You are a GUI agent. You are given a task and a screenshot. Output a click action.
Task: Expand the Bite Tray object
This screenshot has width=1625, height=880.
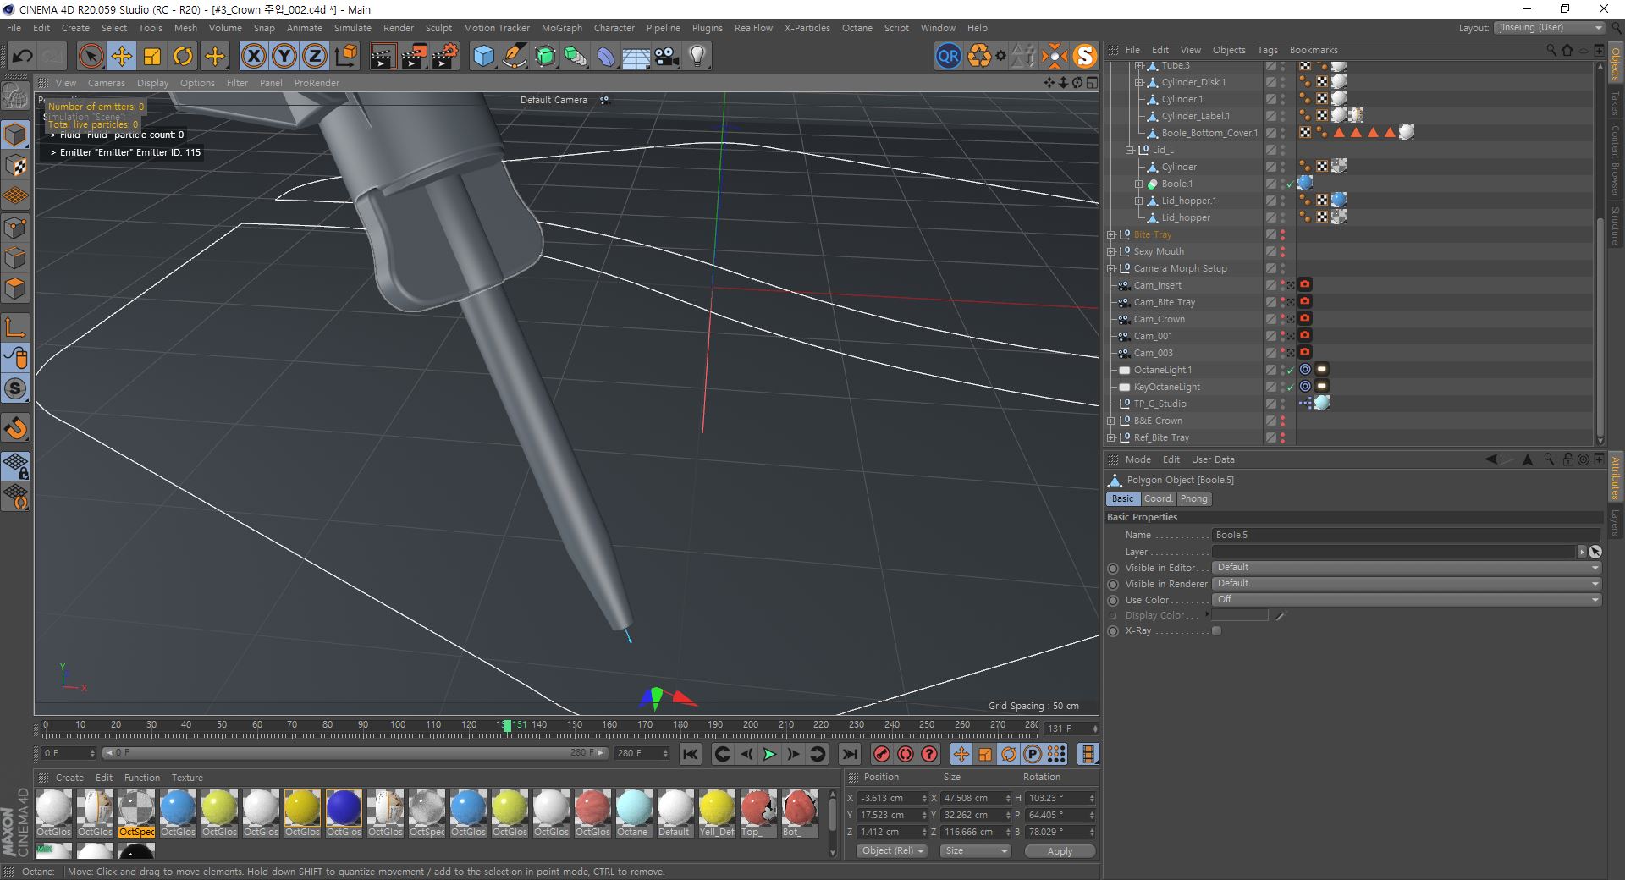coord(1110,234)
